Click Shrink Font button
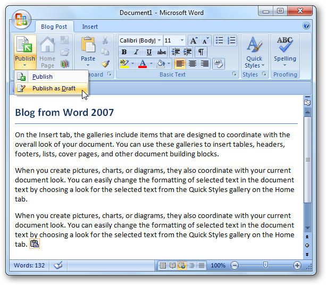Screen dimensions: 326x285 pyautogui.click(x=205, y=40)
